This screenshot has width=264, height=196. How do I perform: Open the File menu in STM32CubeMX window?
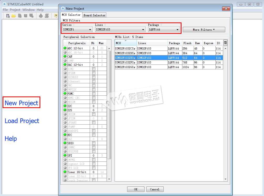point(5,10)
